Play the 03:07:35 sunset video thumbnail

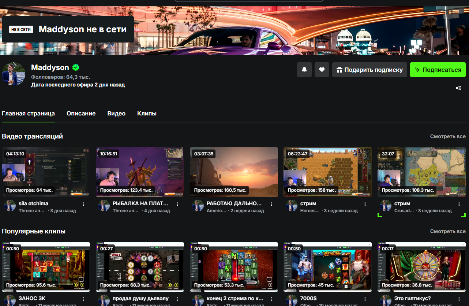[x=234, y=172]
